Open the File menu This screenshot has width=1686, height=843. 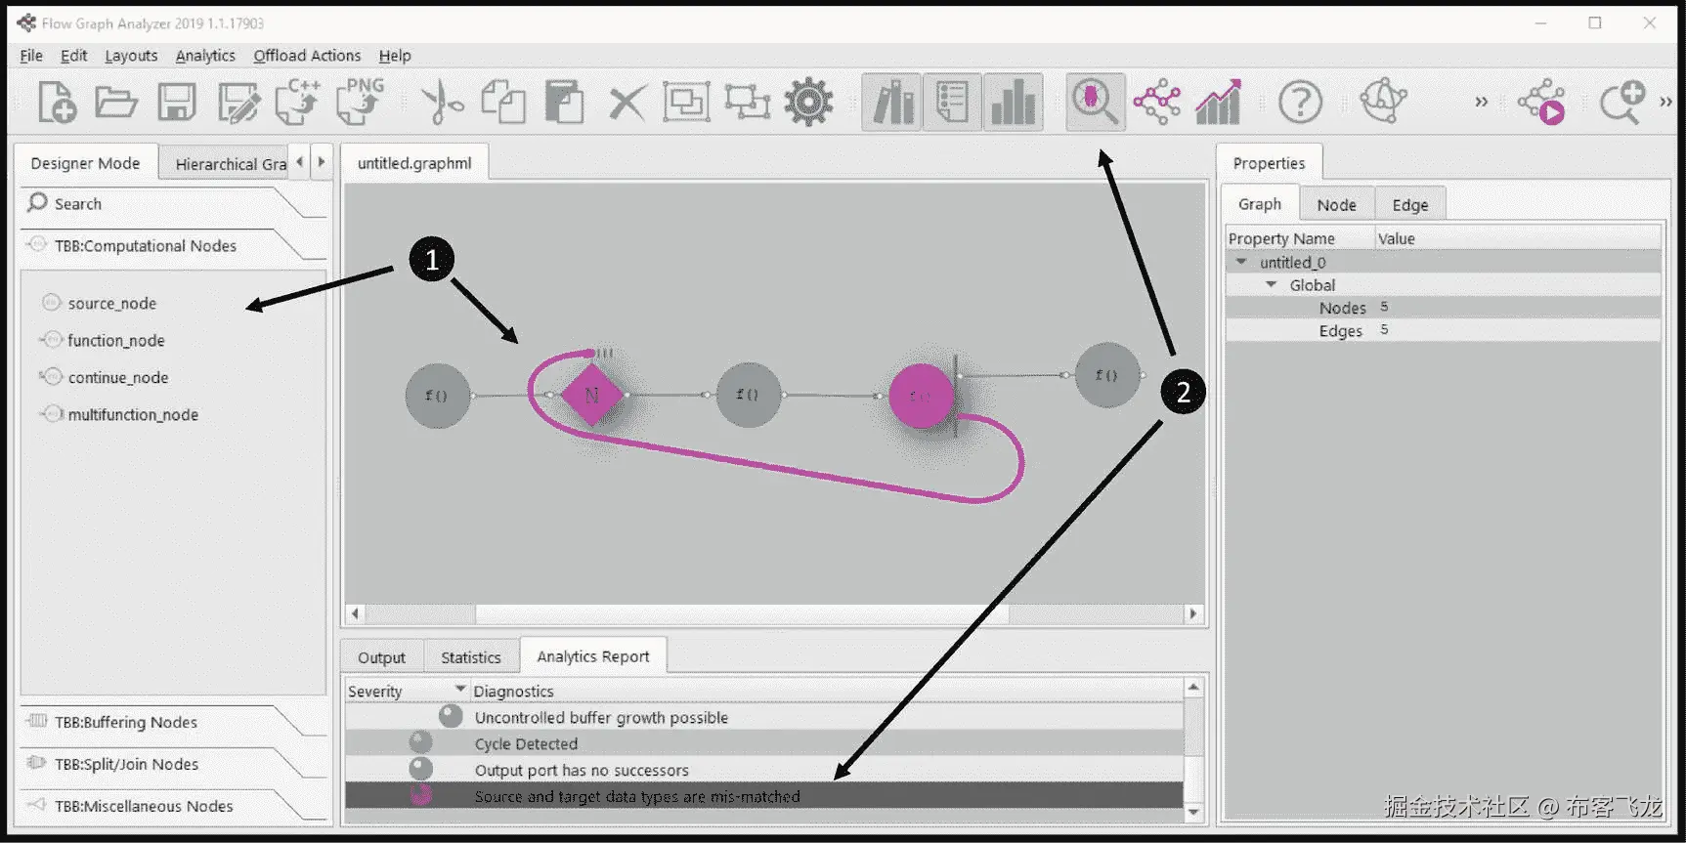pos(31,56)
